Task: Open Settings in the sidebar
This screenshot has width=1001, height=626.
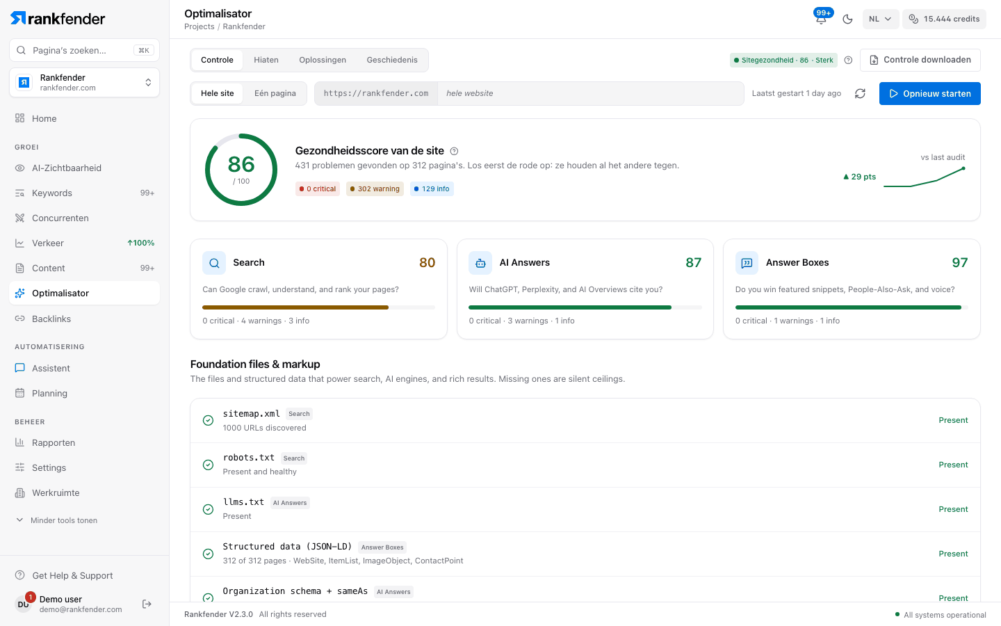Action: 84,467
